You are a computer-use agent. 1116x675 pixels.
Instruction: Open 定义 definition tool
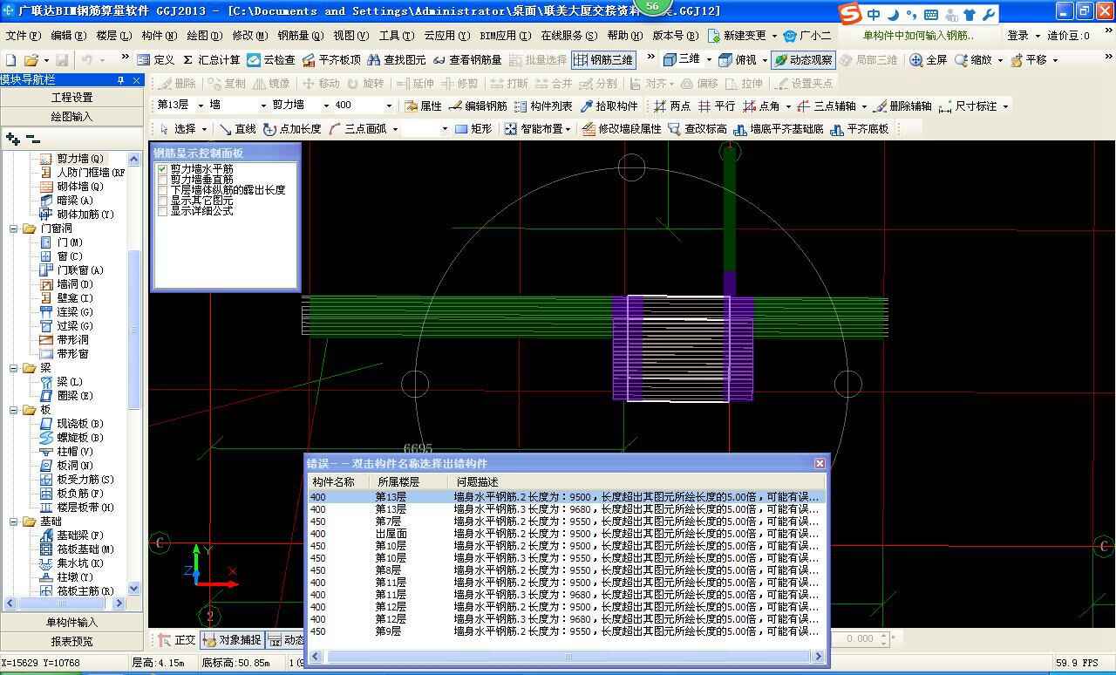(x=155, y=60)
